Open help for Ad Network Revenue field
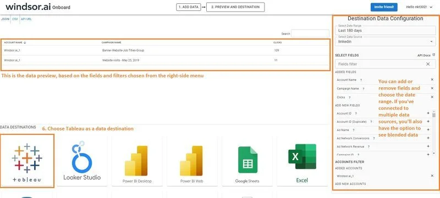This screenshot has width=440, height=198. pyautogui.click(x=369, y=146)
